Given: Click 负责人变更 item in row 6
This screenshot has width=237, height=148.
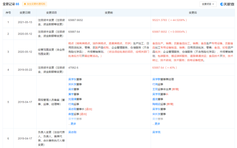Looking at the screenshot, I should click(51, 138).
